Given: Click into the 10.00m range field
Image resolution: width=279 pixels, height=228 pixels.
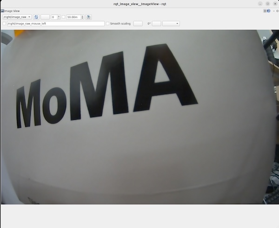Looking at the screenshot, I should [73, 17].
